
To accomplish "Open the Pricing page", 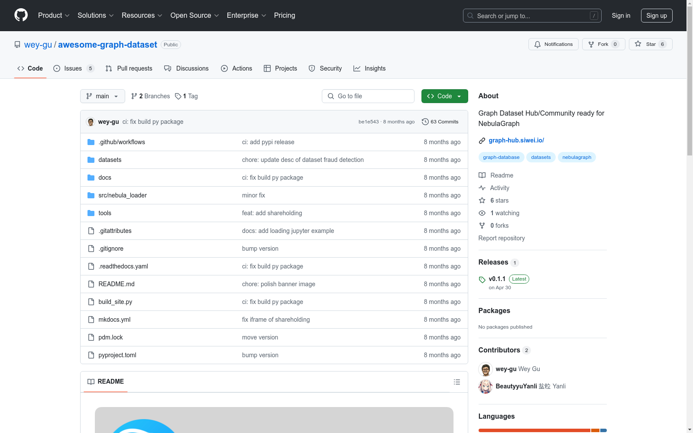I will tap(285, 15).
